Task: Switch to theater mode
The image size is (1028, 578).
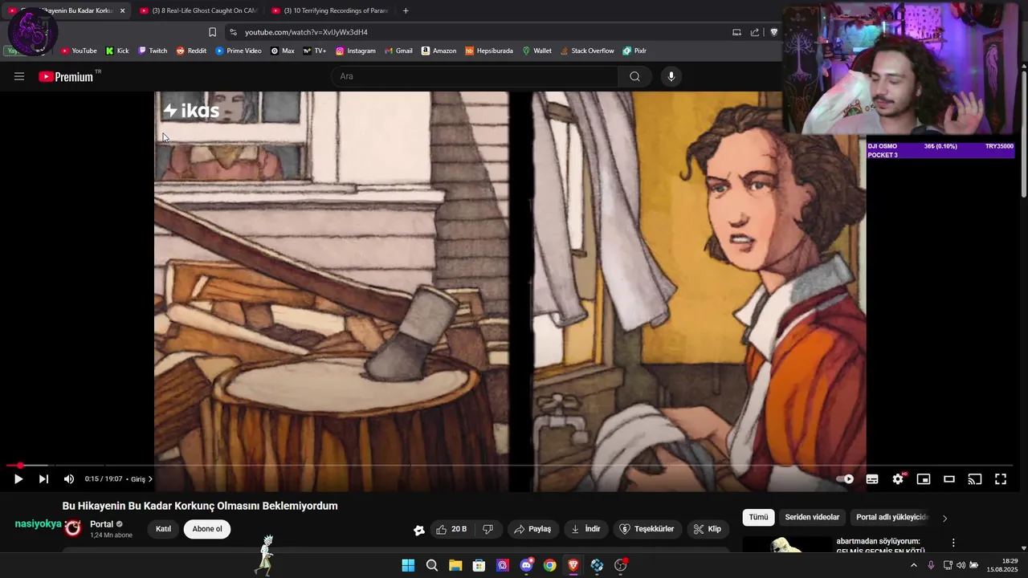Action: click(949, 479)
